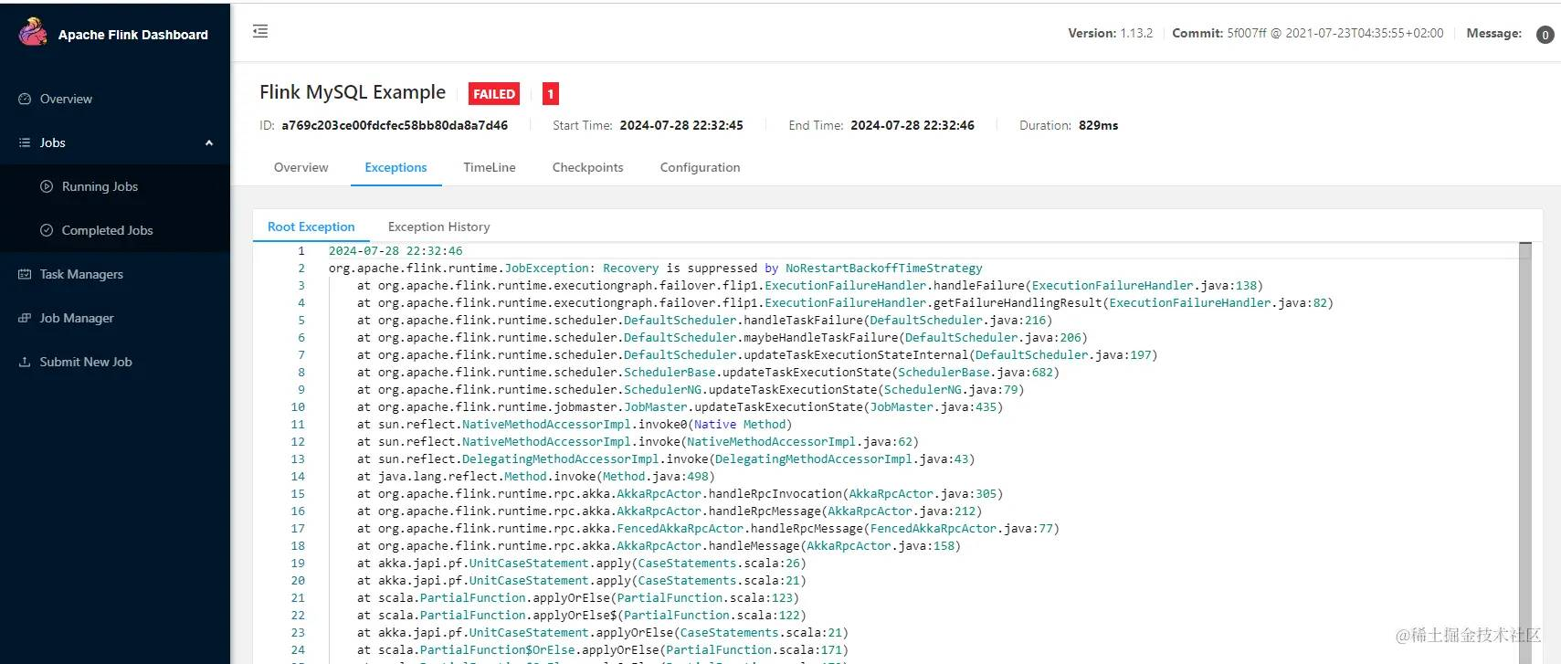Click stack trace line CaseStatements.scala:26
1561x664 pixels.
pyautogui.click(x=582, y=563)
